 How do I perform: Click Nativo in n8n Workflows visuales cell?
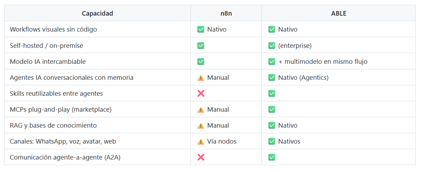217,29
